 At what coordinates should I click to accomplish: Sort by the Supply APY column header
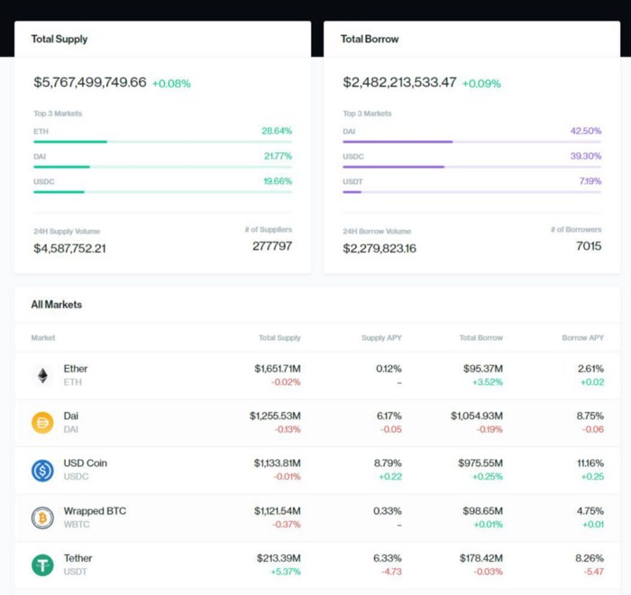tap(381, 338)
